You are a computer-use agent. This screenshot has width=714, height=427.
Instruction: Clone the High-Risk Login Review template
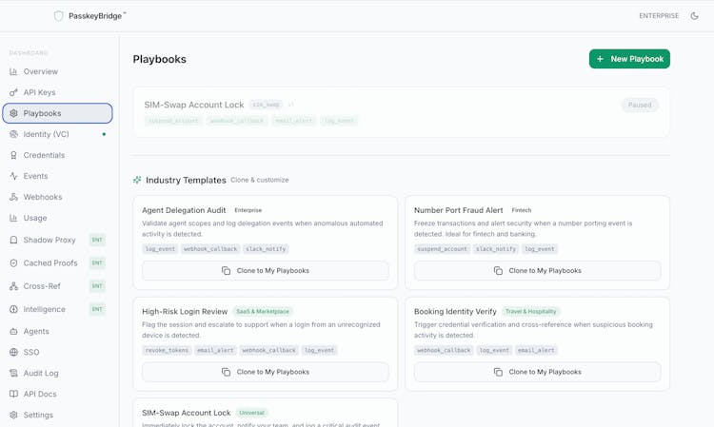click(265, 372)
